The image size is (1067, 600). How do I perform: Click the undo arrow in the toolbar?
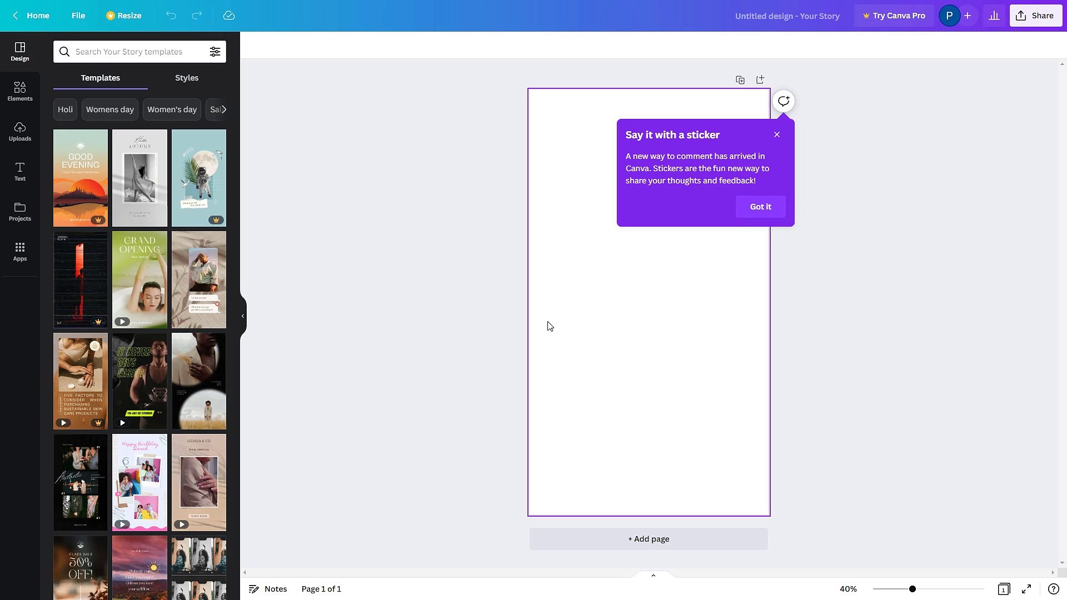click(171, 16)
